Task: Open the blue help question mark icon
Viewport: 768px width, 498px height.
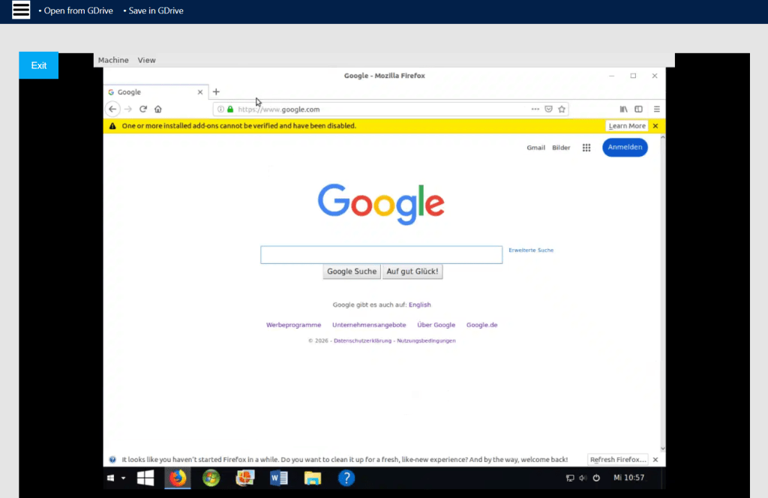Action: pyautogui.click(x=346, y=478)
